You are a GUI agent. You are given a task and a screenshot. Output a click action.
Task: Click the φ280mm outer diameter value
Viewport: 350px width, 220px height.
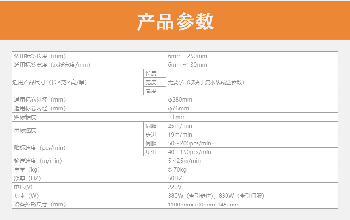180,100
